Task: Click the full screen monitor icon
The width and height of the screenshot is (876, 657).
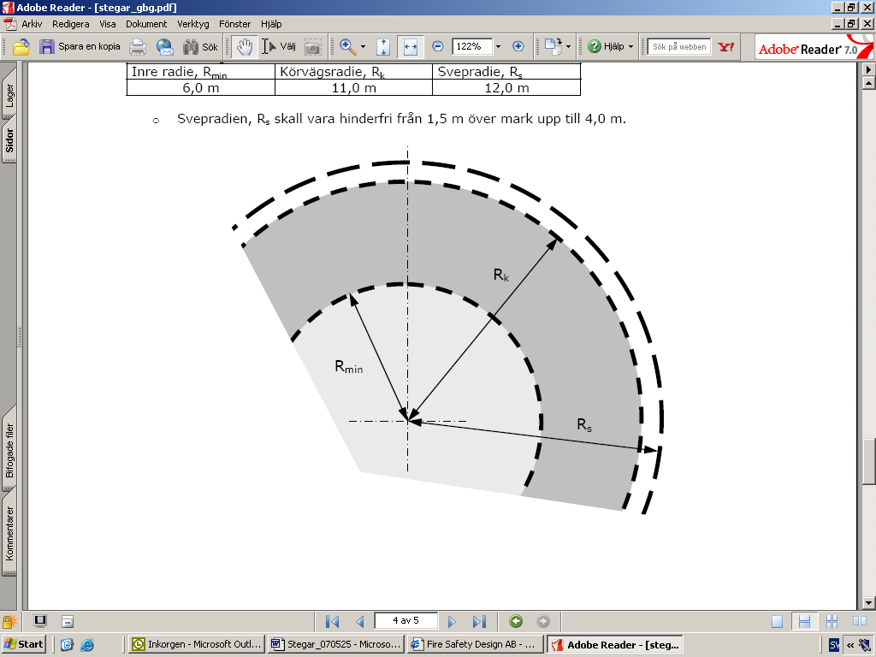Action: coord(40,621)
